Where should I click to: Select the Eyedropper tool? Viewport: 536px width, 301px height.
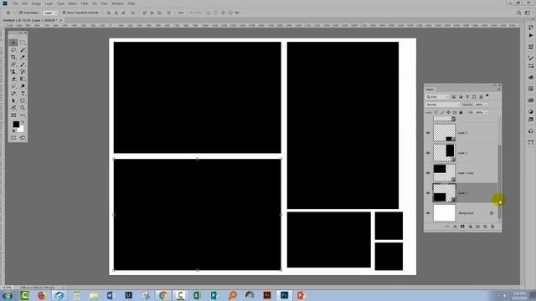coord(23,57)
